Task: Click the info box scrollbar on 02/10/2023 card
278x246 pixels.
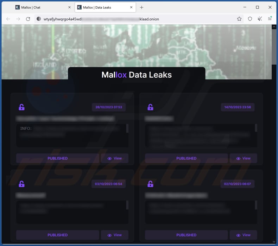Action: [256, 205]
